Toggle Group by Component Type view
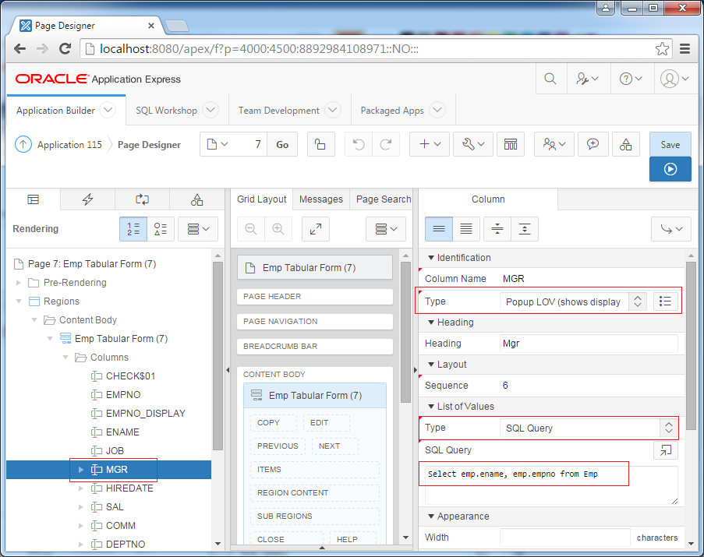Viewport: 704px width, 557px height. pos(161,229)
